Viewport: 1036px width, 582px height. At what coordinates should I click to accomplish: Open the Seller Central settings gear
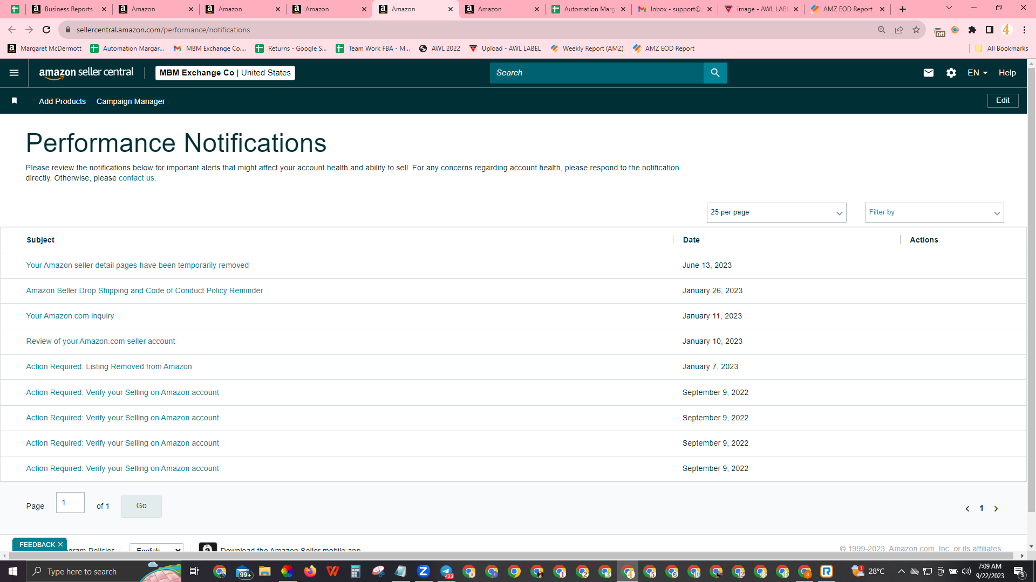pyautogui.click(x=951, y=73)
